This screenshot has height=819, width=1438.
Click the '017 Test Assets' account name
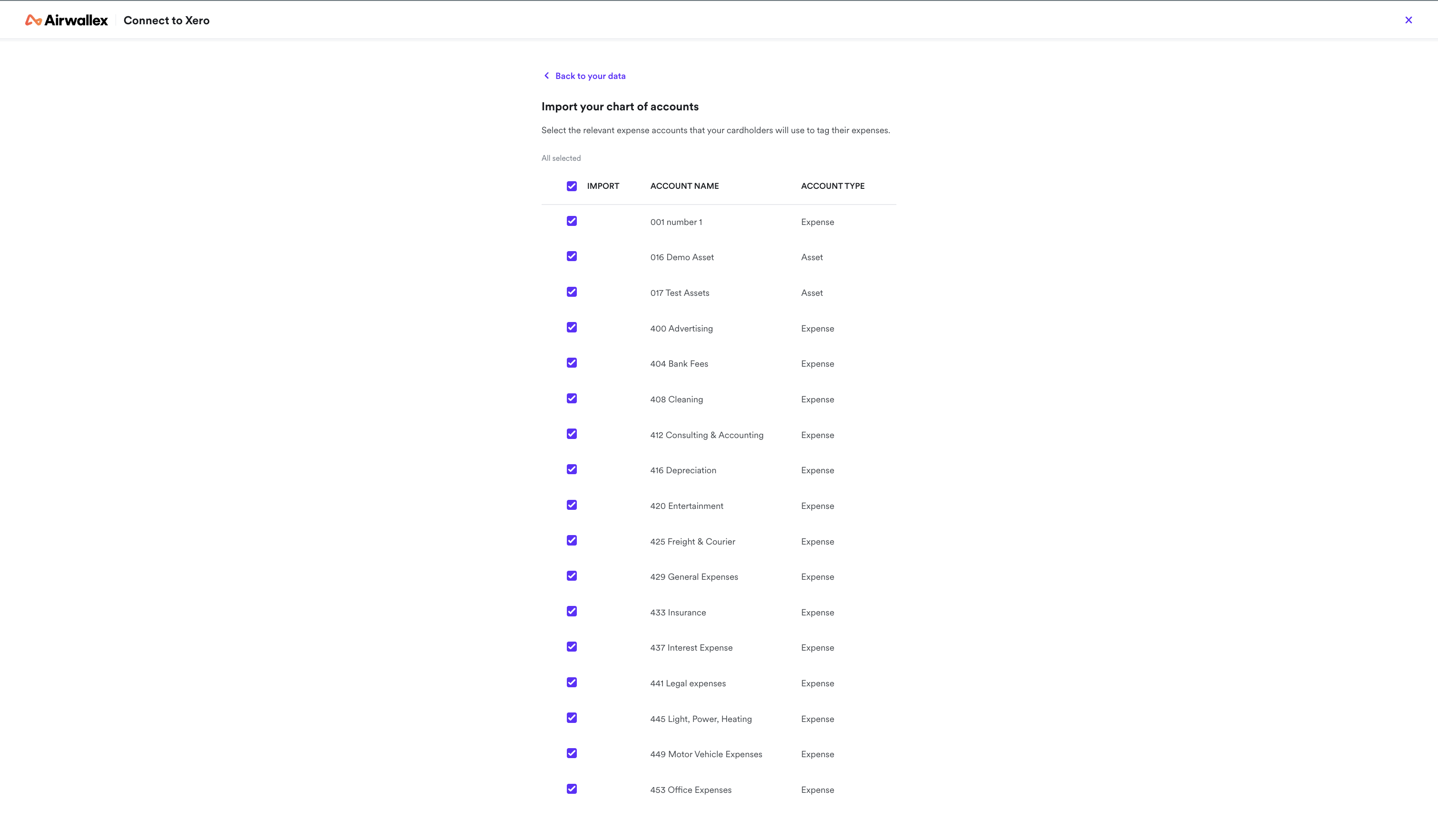coord(680,293)
